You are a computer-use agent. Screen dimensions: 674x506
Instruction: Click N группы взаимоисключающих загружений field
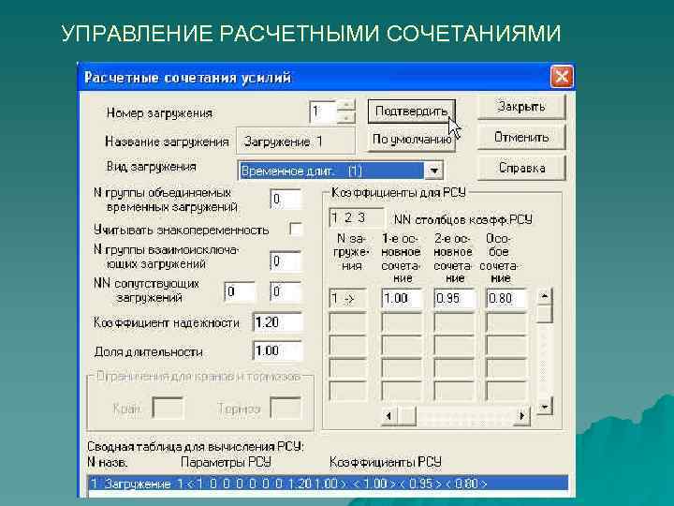point(286,260)
